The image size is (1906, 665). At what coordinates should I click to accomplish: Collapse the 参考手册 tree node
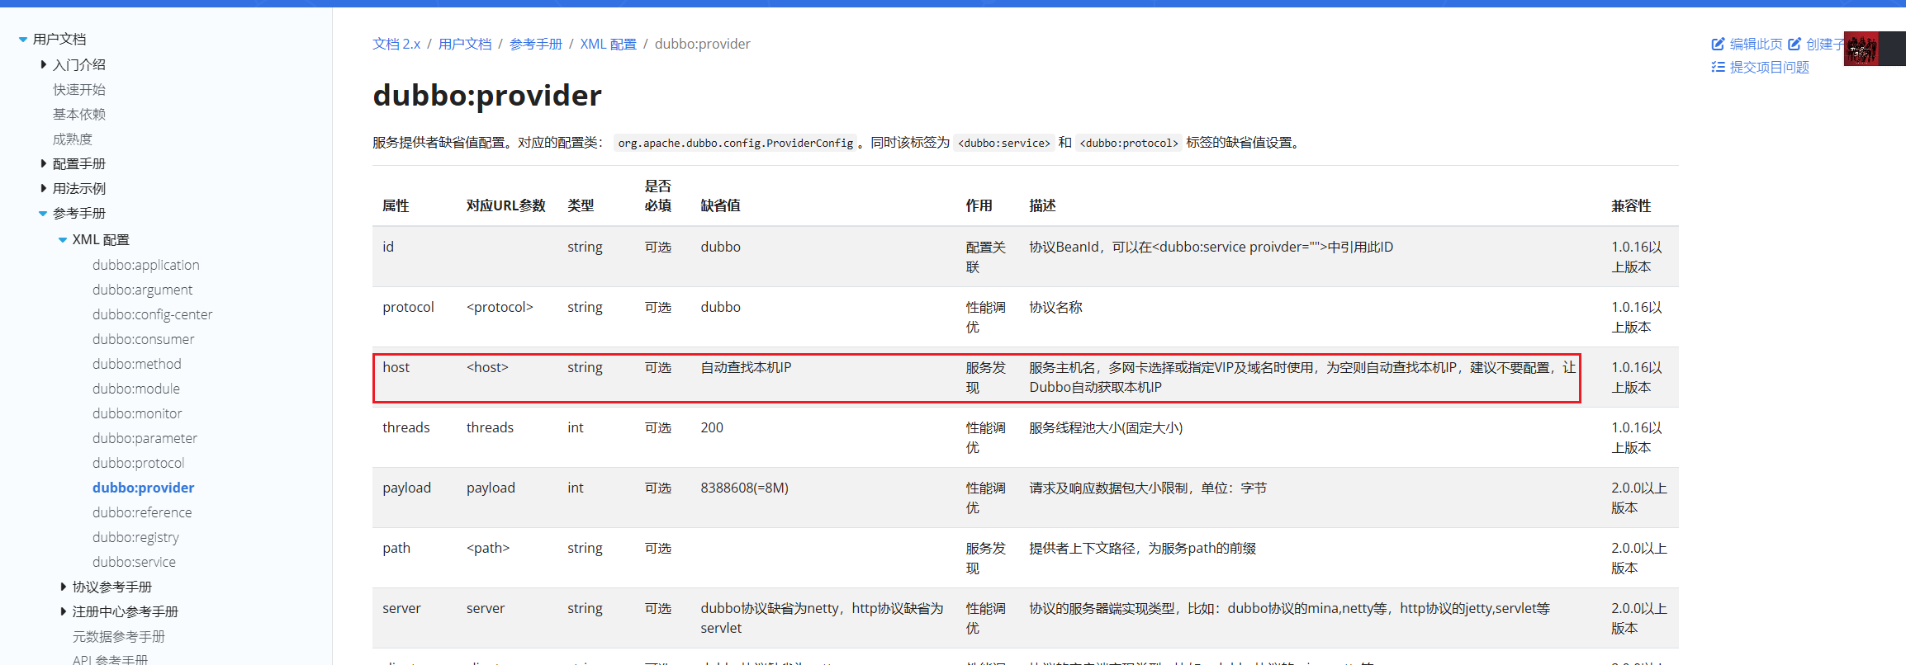[43, 213]
